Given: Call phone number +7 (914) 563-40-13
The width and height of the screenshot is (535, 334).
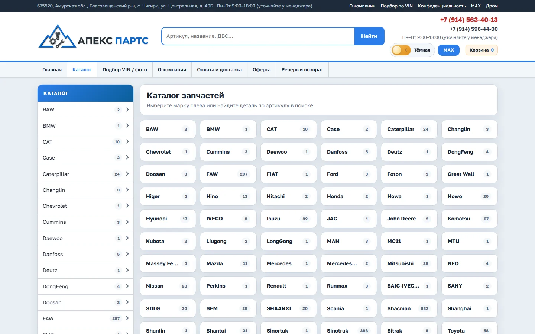Looking at the screenshot, I should pos(469,20).
